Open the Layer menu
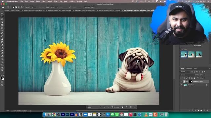This screenshot has height=118, width=211. pyautogui.click(x=38, y=1)
